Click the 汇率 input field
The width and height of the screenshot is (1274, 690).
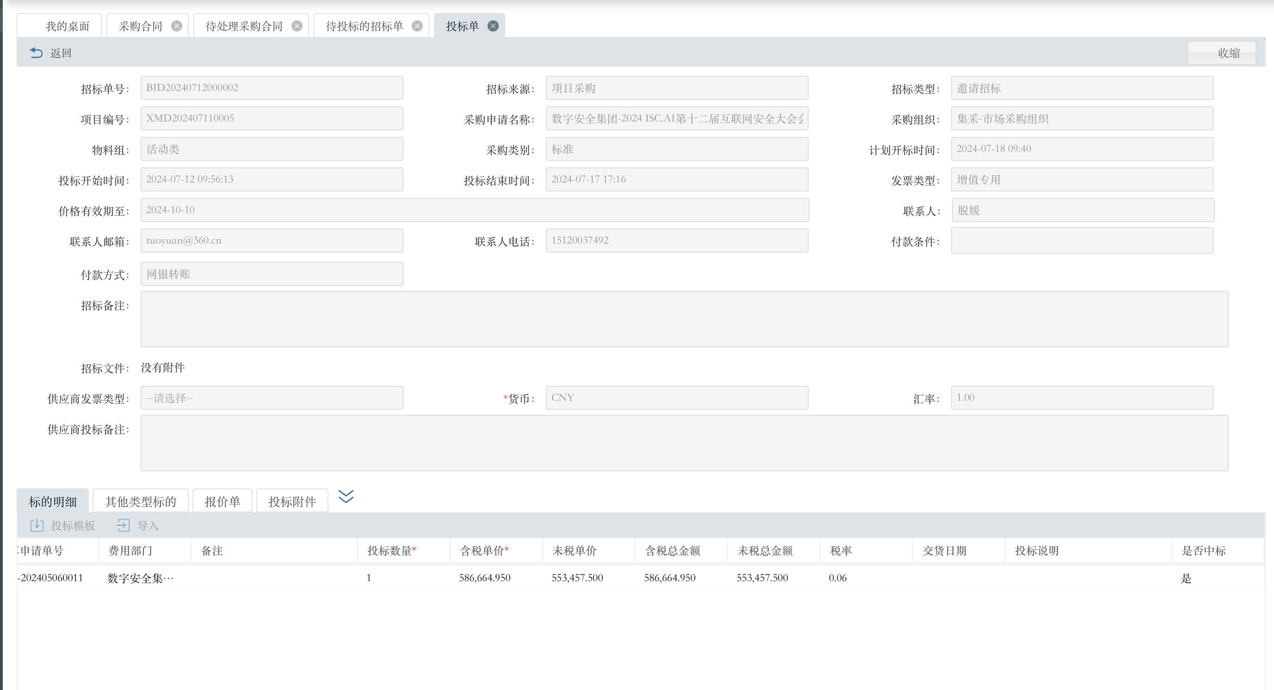[1082, 398]
